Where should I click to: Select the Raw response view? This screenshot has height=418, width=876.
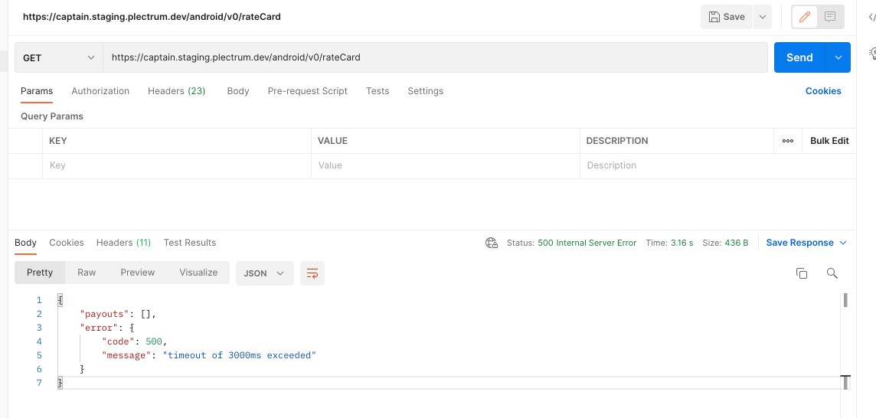click(x=87, y=273)
